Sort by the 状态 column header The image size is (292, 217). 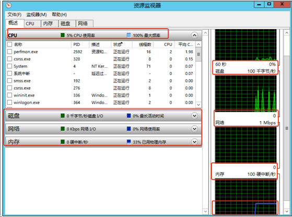(x=122, y=44)
